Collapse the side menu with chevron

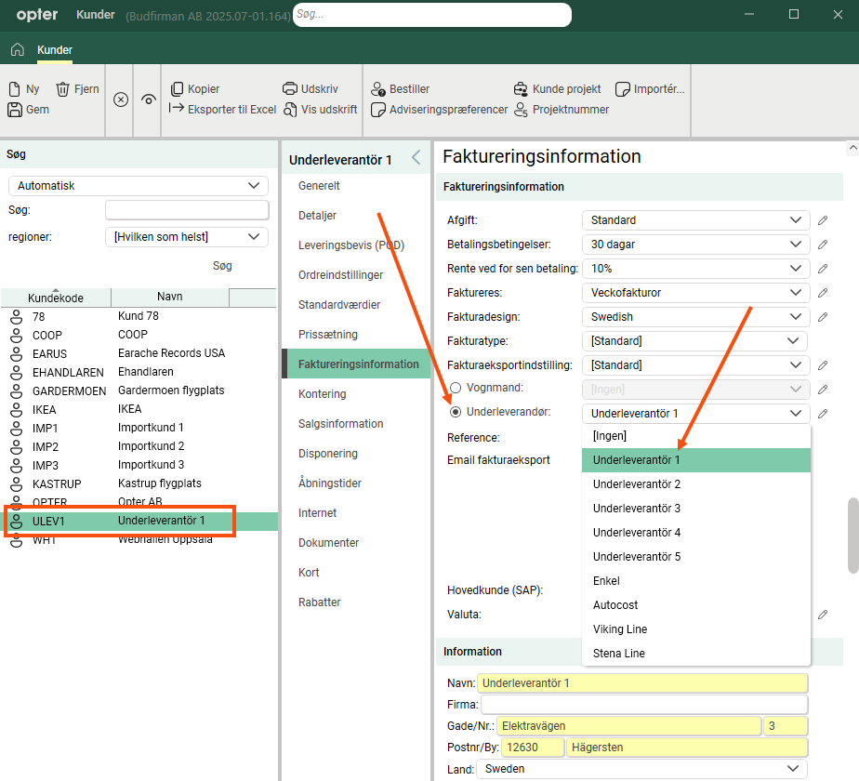point(416,157)
